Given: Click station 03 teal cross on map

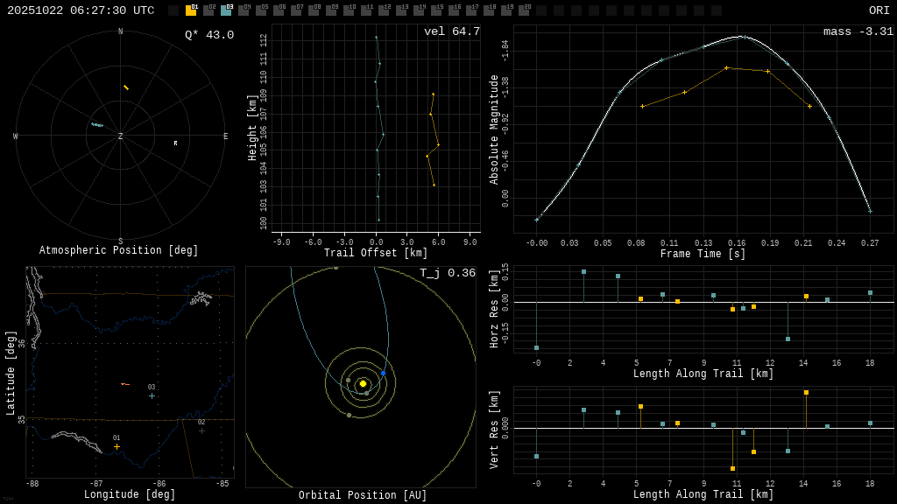Looking at the screenshot, I should click(152, 395).
